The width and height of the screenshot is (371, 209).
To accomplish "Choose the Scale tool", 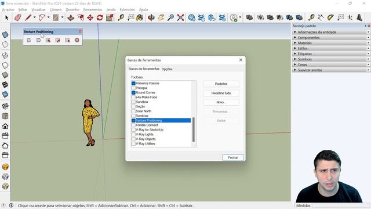I will tap(110, 18).
